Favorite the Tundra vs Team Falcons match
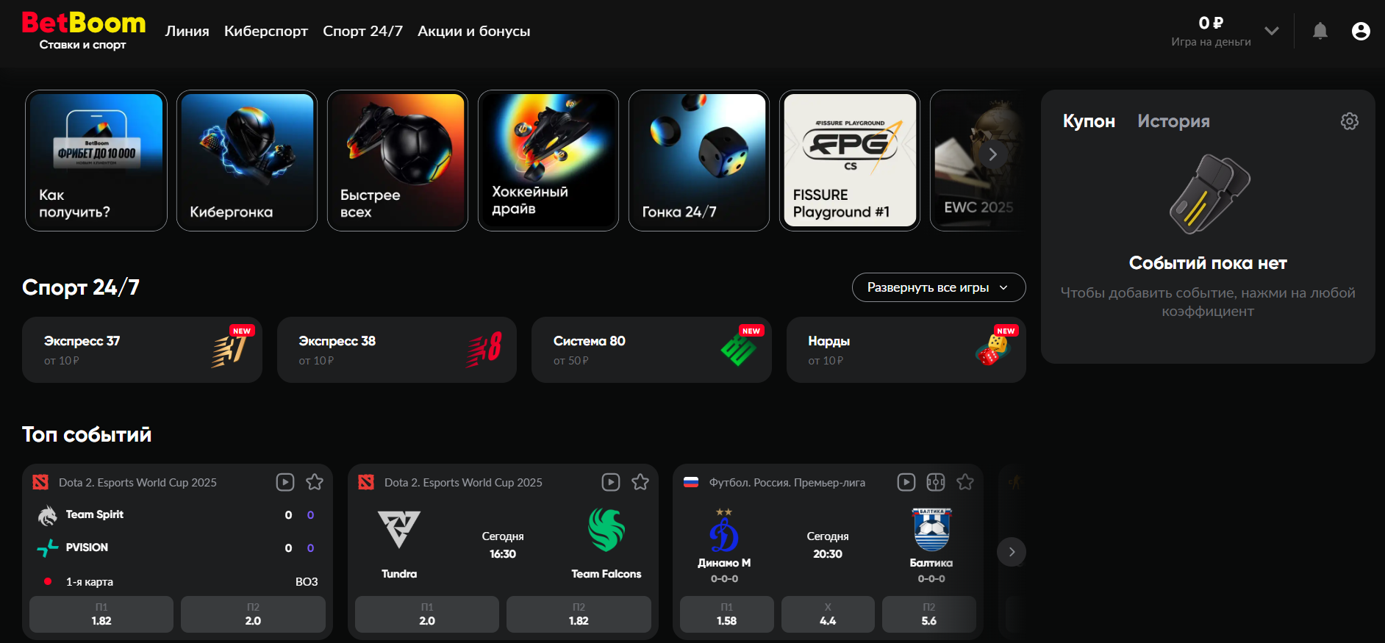 pyautogui.click(x=640, y=482)
